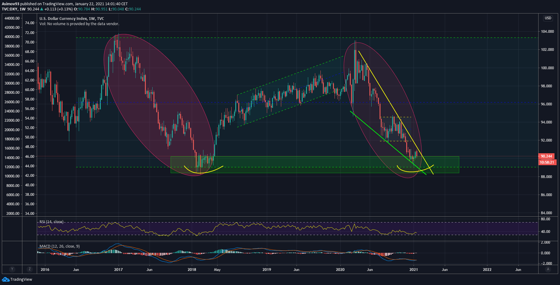560x285 pixels.
Task: Click the Vol no-volume notice text
Action: pyautogui.click(x=79, y=24)
